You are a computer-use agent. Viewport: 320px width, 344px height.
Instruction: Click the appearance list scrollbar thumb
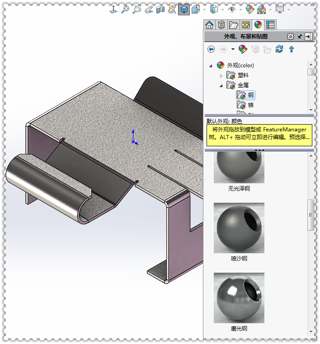click(x=311, y=215)
